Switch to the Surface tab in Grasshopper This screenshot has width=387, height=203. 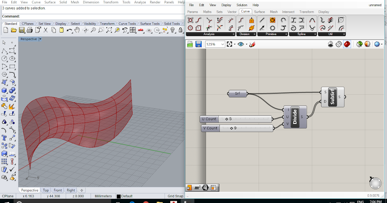point(259,12)
